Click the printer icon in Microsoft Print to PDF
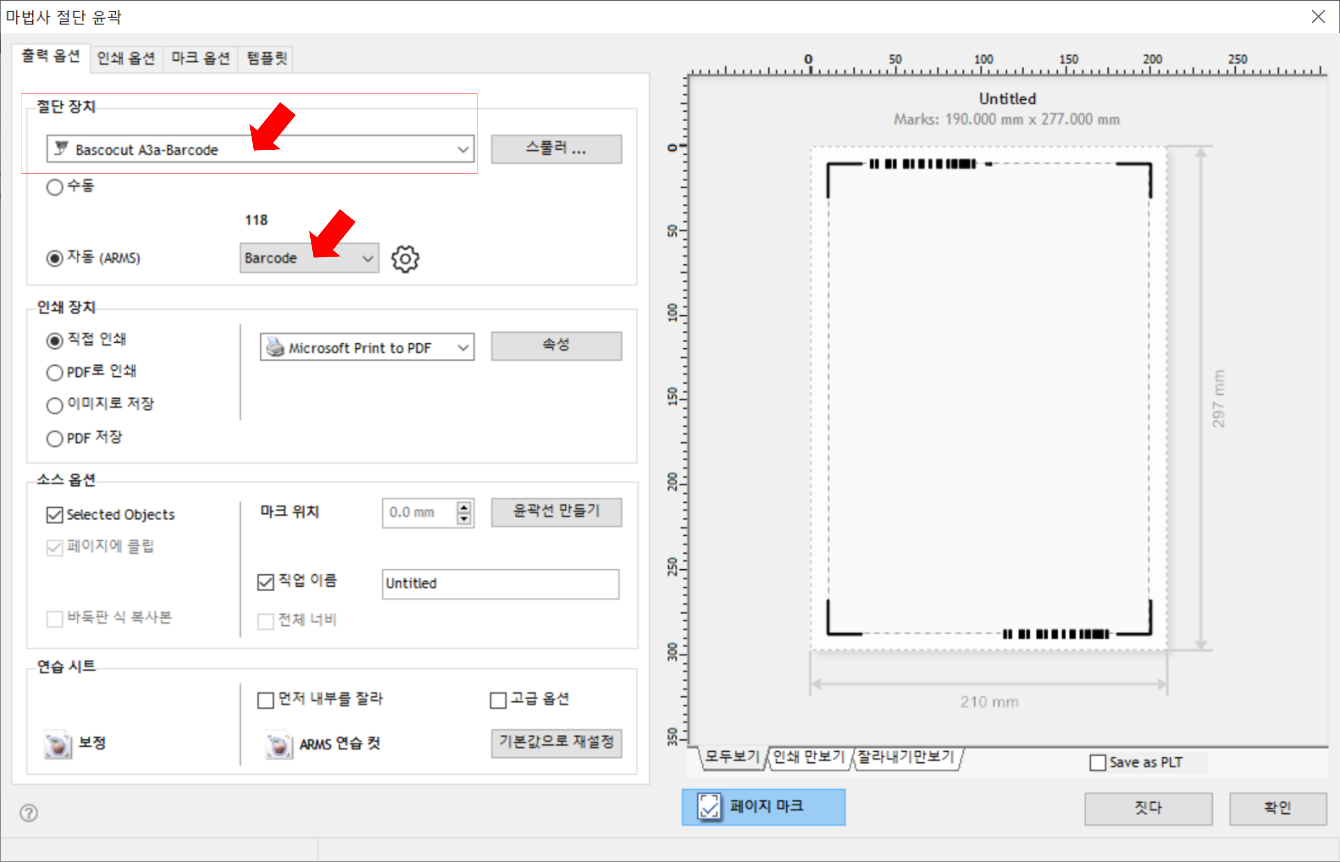This screenshot has width=1340, height=862. [x=275, y=347]
